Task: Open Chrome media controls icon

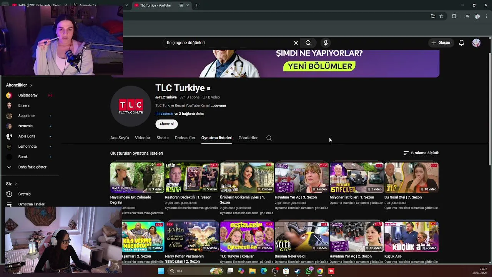Action: click(x=468, y=16)
